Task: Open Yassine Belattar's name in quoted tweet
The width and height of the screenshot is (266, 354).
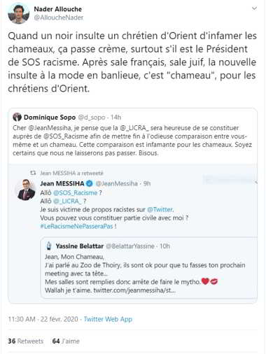Action: 80,246
